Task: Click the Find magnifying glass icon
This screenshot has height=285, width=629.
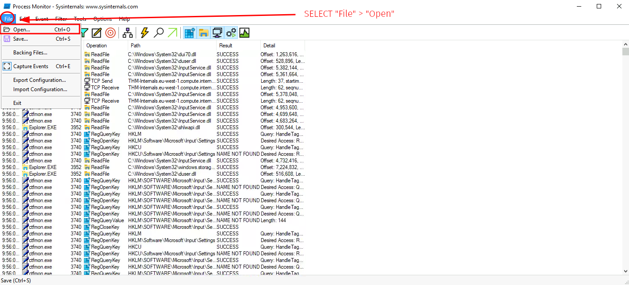Action: tap(159, 33)
